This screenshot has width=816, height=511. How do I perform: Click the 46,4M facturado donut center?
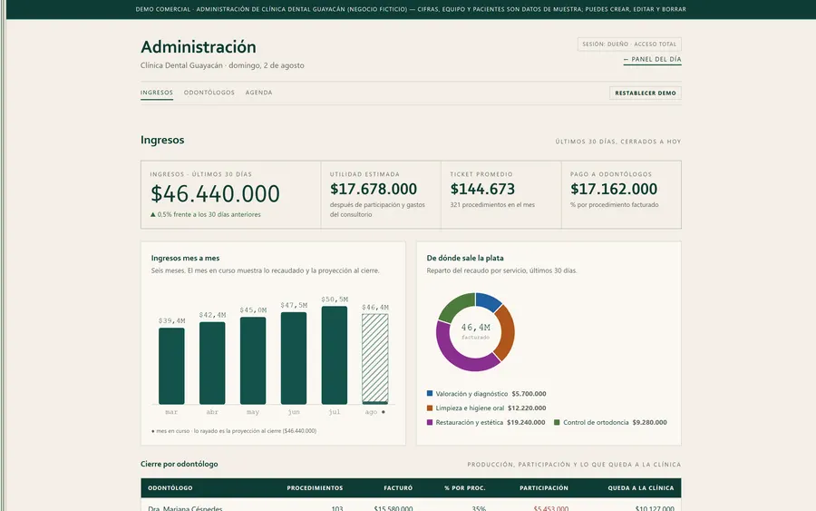tap(476, 331)
